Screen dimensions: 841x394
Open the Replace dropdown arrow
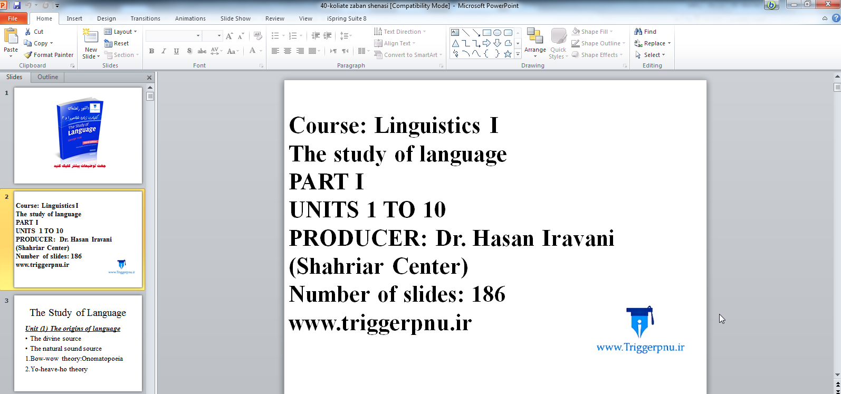pyautogui.click(x=669, y=43)
